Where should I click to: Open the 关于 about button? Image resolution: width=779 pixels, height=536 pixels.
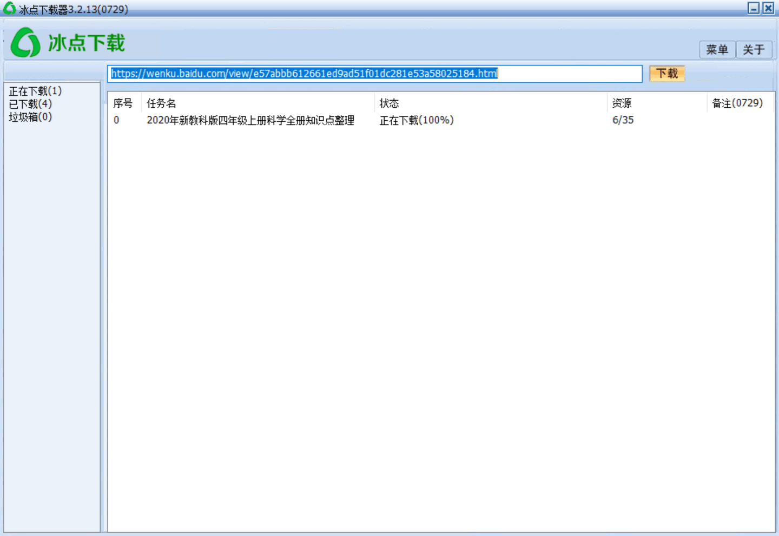click(754, 50)
